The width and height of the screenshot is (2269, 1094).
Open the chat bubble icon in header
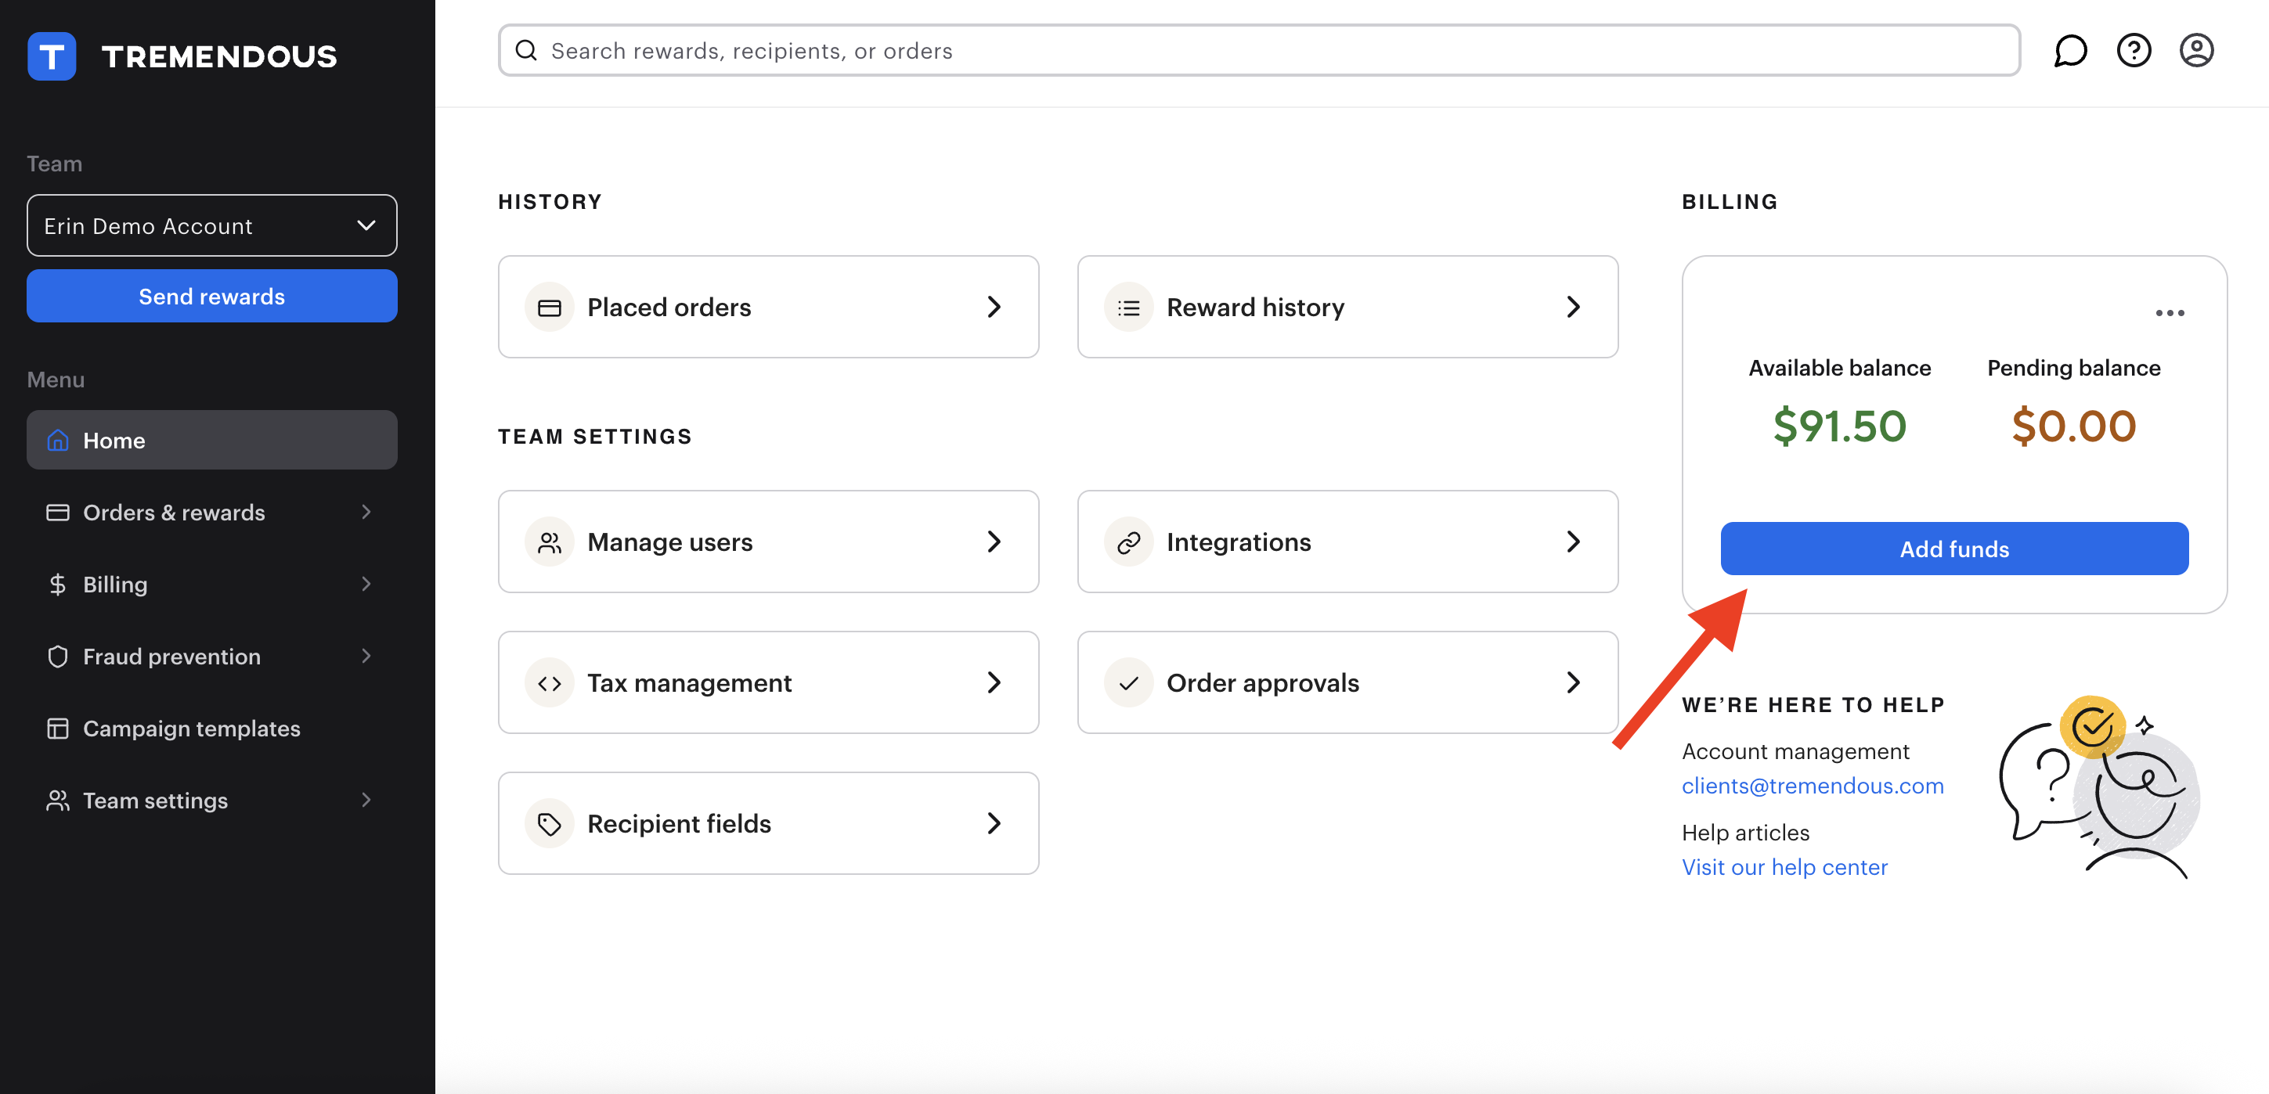pyautogui.click(x=2070, y=50)
